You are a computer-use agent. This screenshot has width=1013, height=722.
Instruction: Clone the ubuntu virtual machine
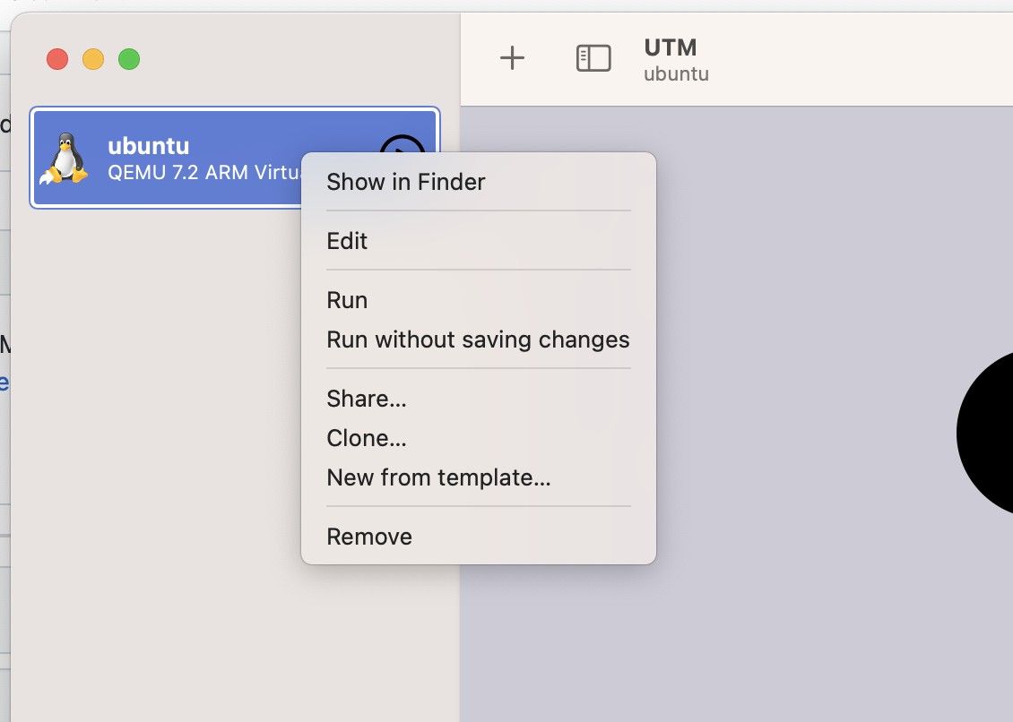click(366, 438)
